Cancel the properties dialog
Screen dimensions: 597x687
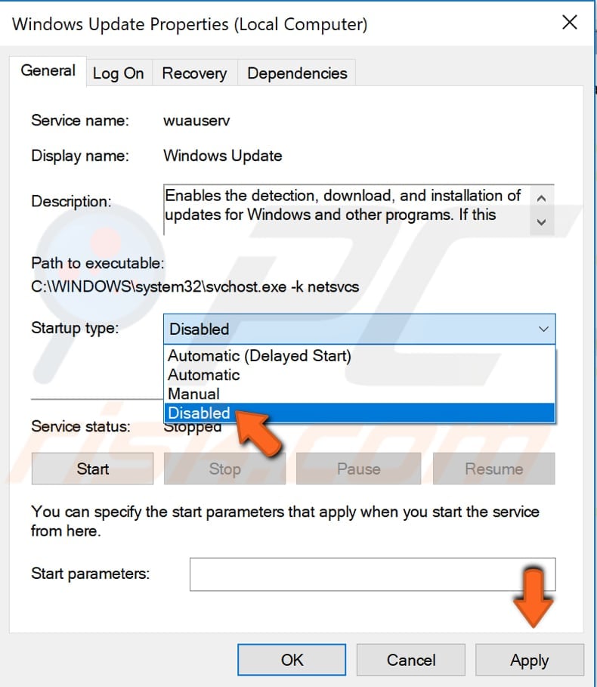[410, 659]
